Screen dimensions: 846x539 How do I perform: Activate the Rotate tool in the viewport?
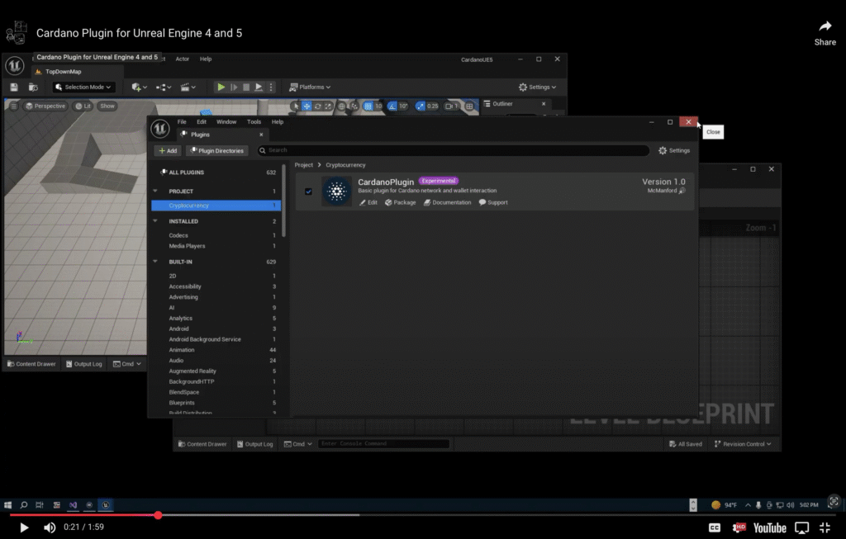click(x=317, y=106)
